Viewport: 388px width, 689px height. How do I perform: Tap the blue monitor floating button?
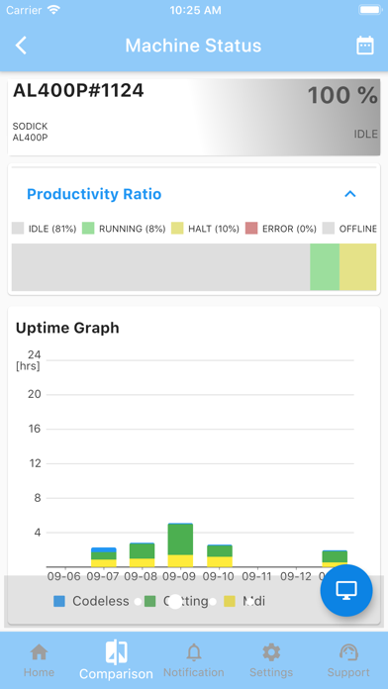[x=346, y=591]
